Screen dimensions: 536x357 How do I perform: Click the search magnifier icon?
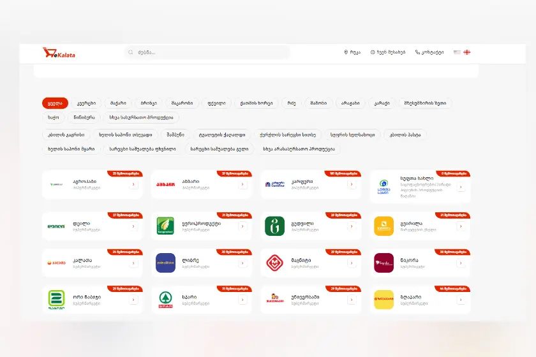coord(131,52)
